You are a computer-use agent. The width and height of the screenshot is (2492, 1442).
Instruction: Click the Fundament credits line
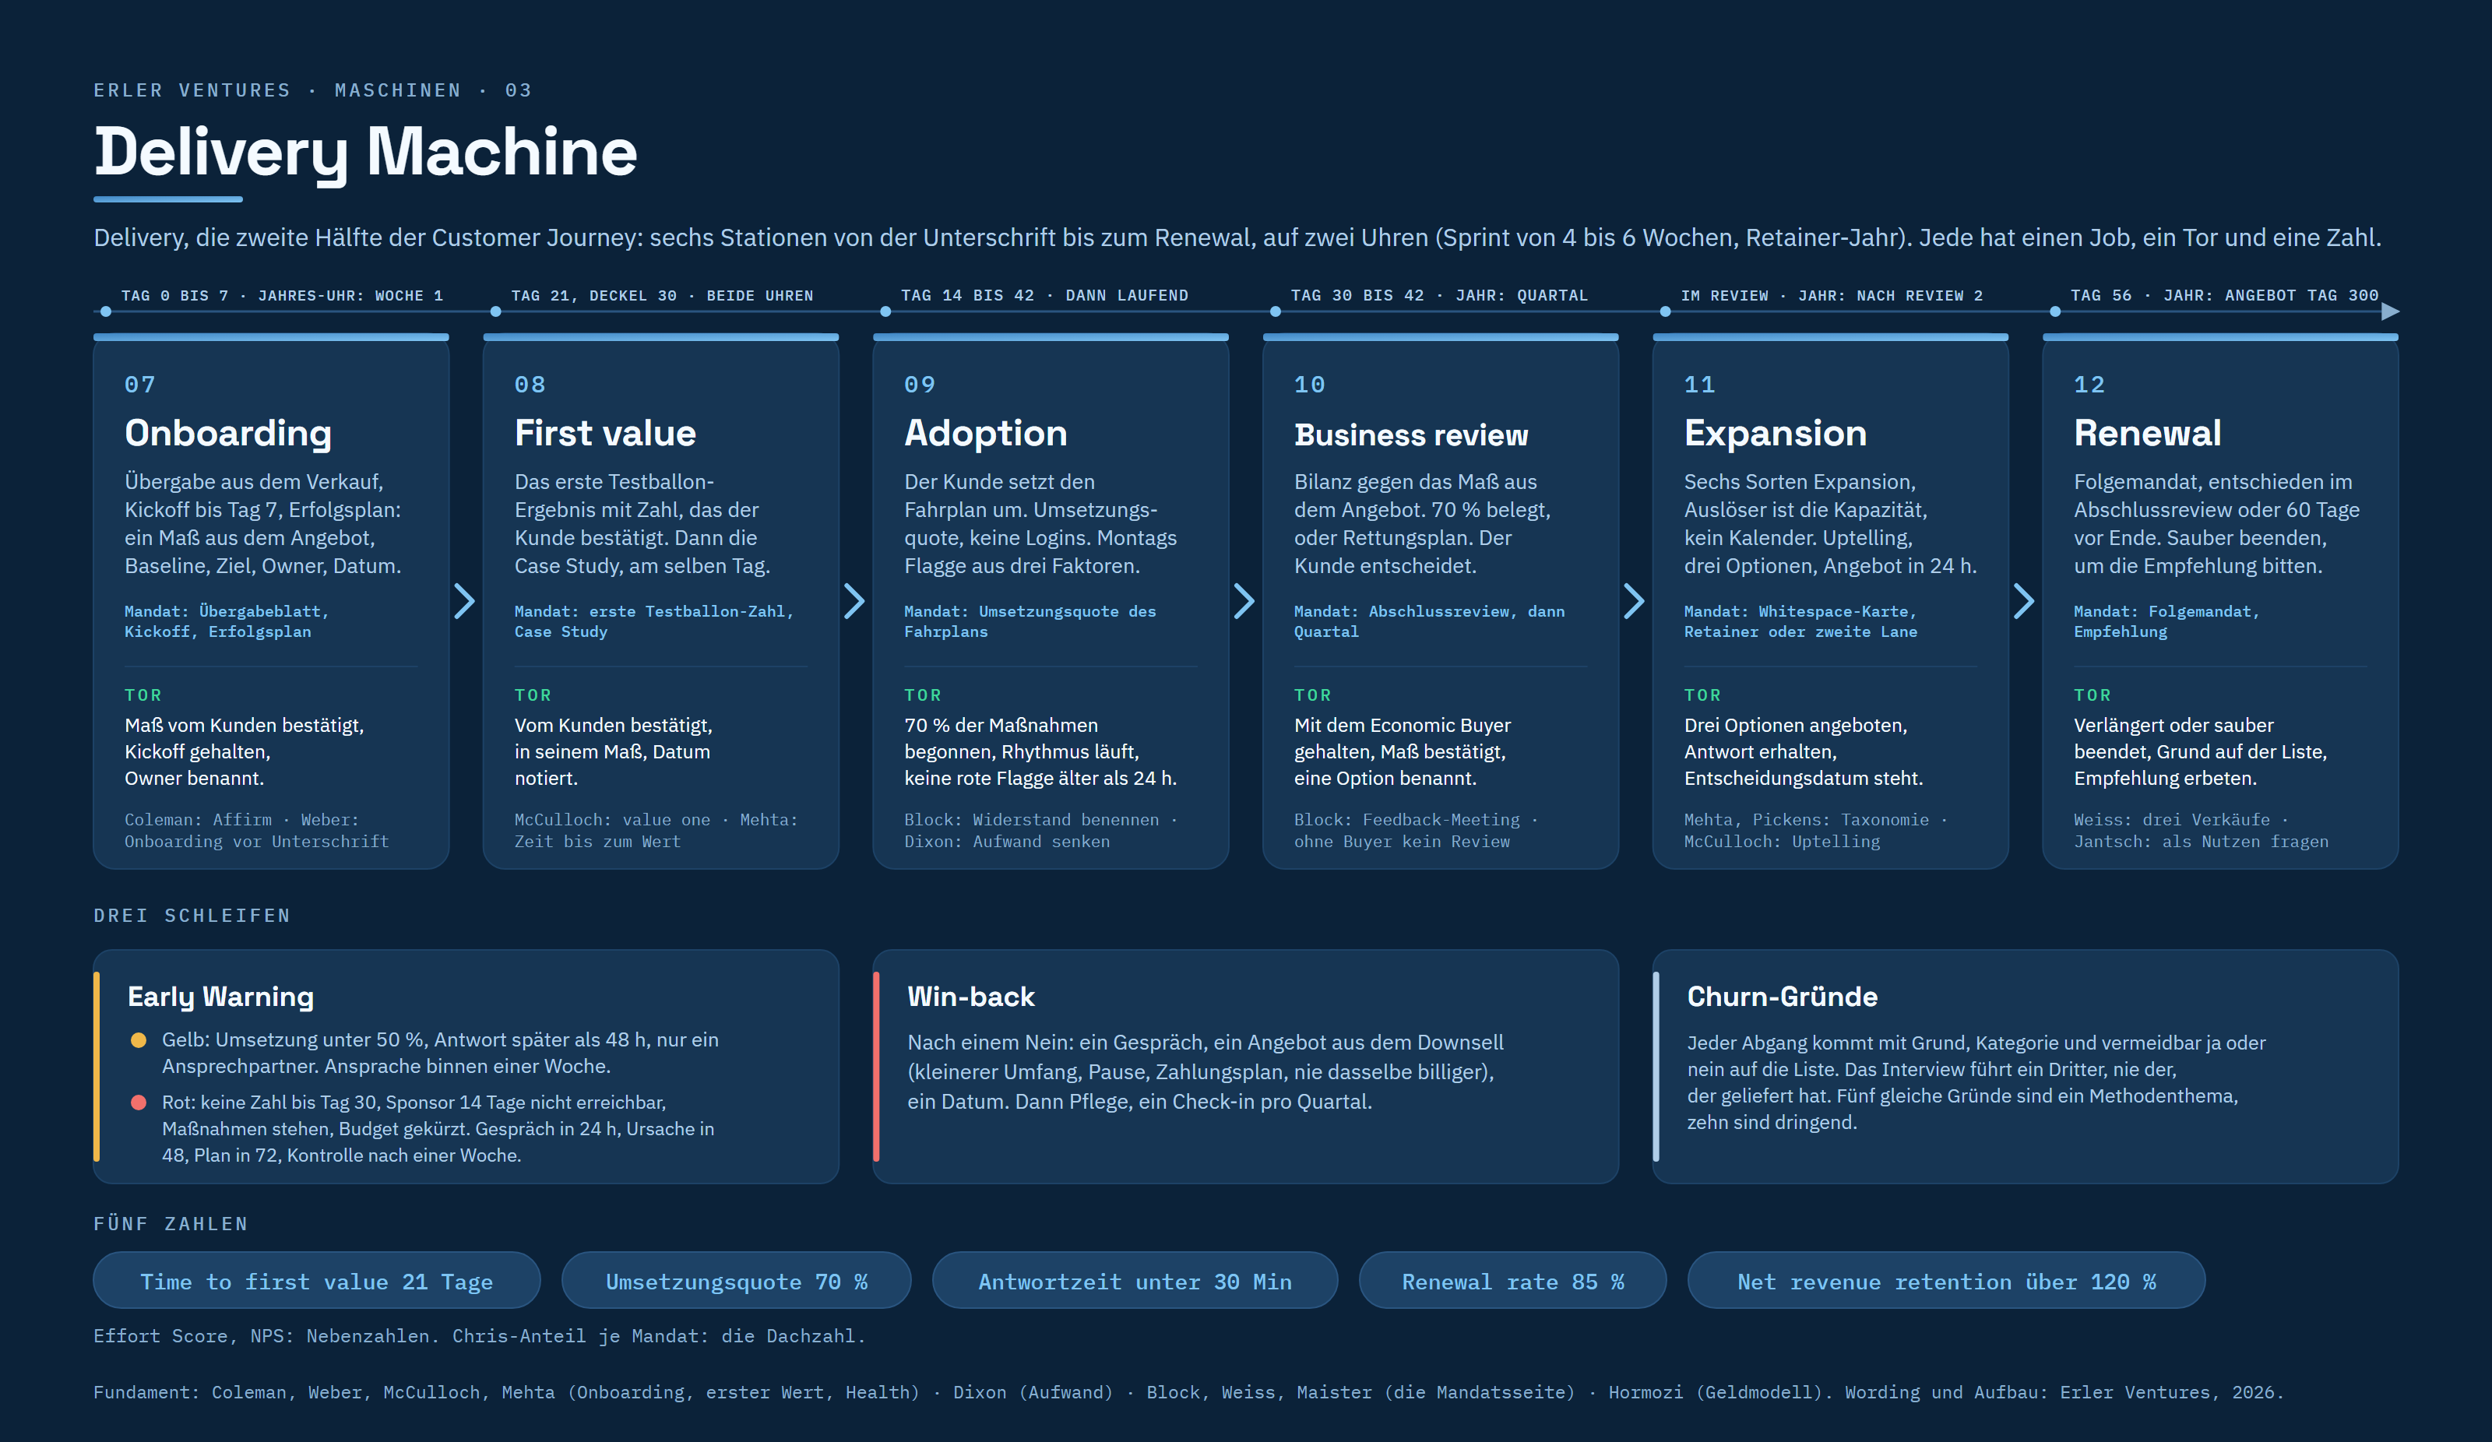pyautogui.click(x=1188, y=1391)
